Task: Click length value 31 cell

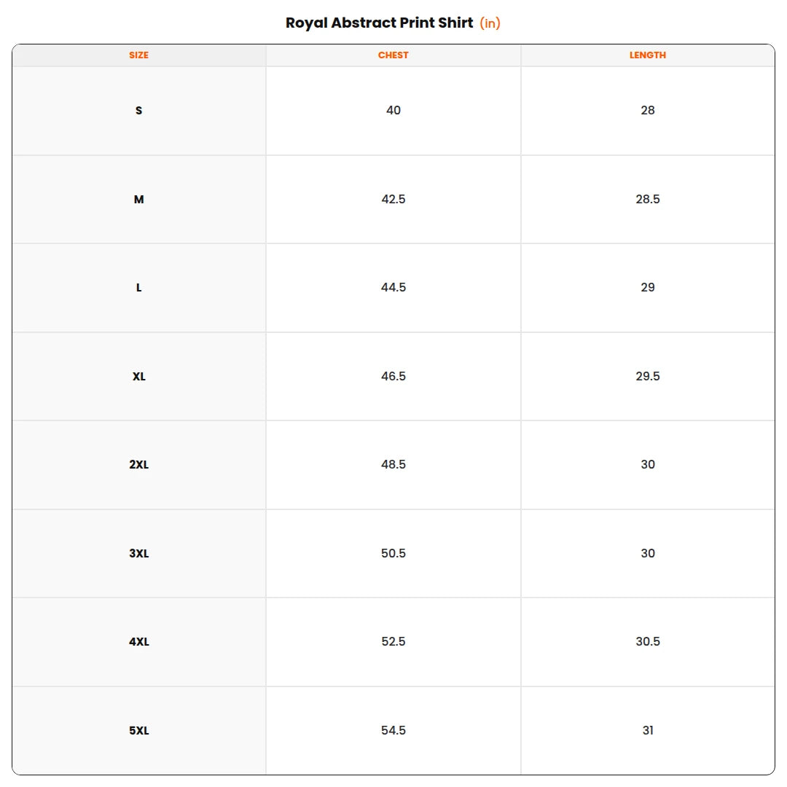Action: point(648,731)
